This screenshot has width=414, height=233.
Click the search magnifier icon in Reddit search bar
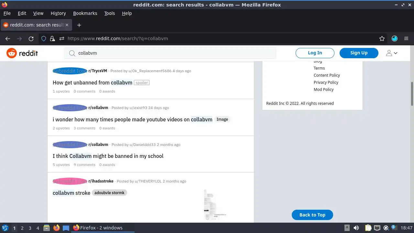coord(72,53)
